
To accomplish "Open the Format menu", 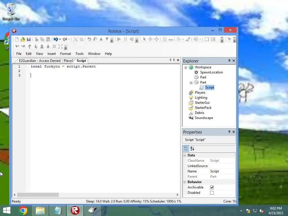I will [65, 54].
